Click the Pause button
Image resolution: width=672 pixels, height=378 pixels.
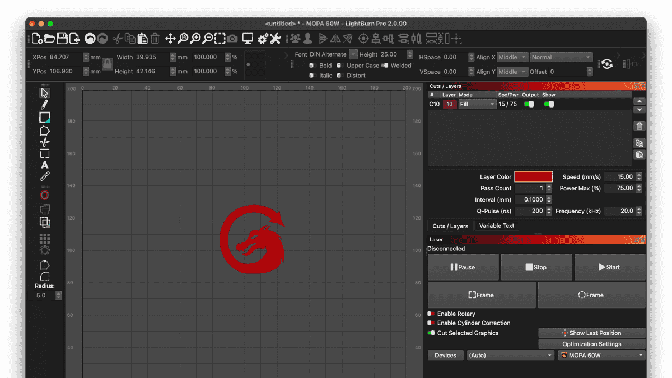click(x=463, y=267)
